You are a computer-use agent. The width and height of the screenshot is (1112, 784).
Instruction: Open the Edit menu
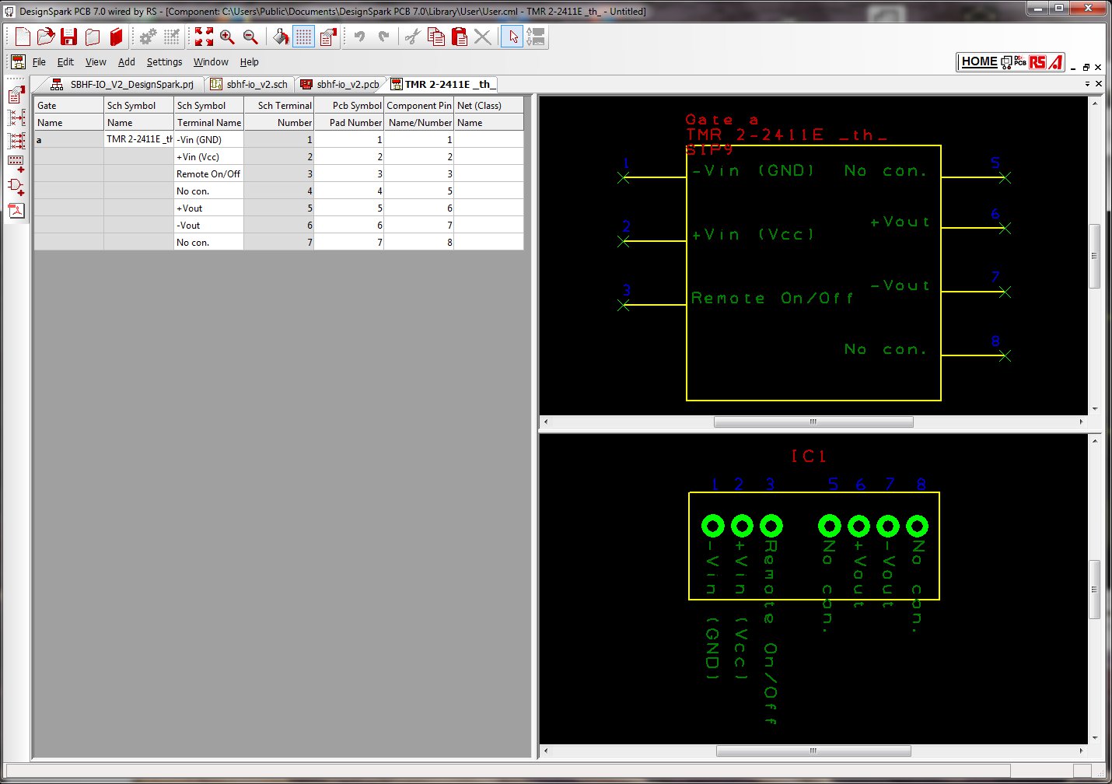[x=65, y=62]
